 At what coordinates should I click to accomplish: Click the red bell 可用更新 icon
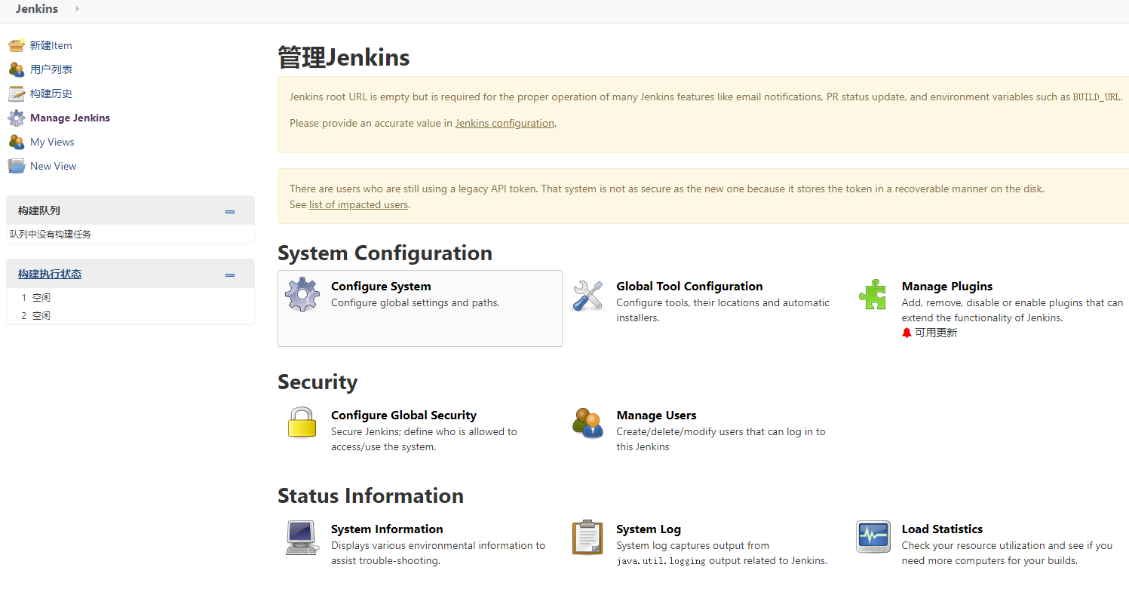(x=907, y=333)
